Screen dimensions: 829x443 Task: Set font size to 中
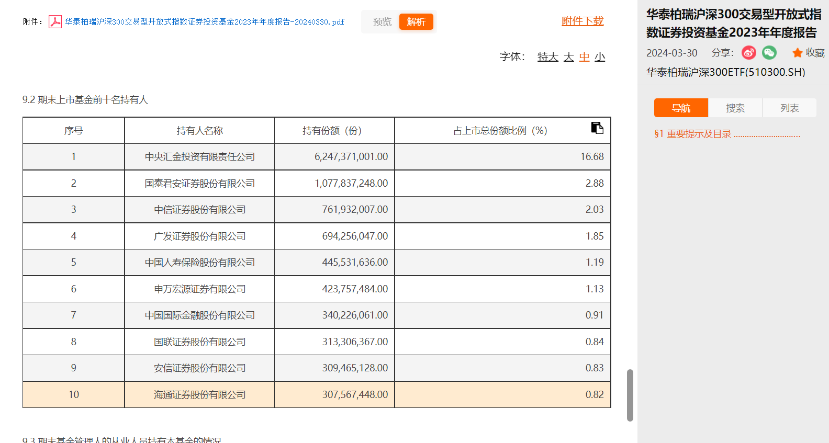pos(585,56)
